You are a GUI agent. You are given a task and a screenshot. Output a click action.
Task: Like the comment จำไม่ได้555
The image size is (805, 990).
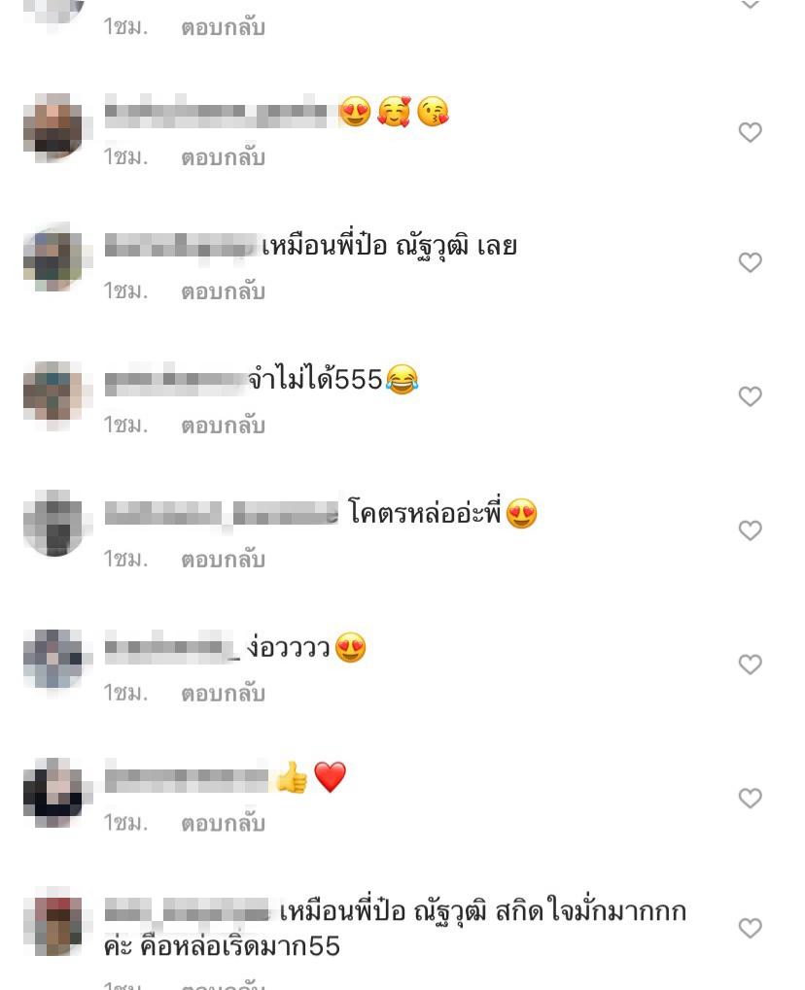[750, 396]
